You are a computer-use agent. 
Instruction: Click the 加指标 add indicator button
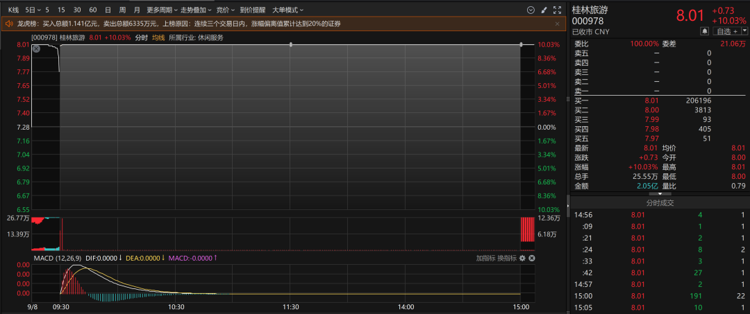click(x=484, y=258)
